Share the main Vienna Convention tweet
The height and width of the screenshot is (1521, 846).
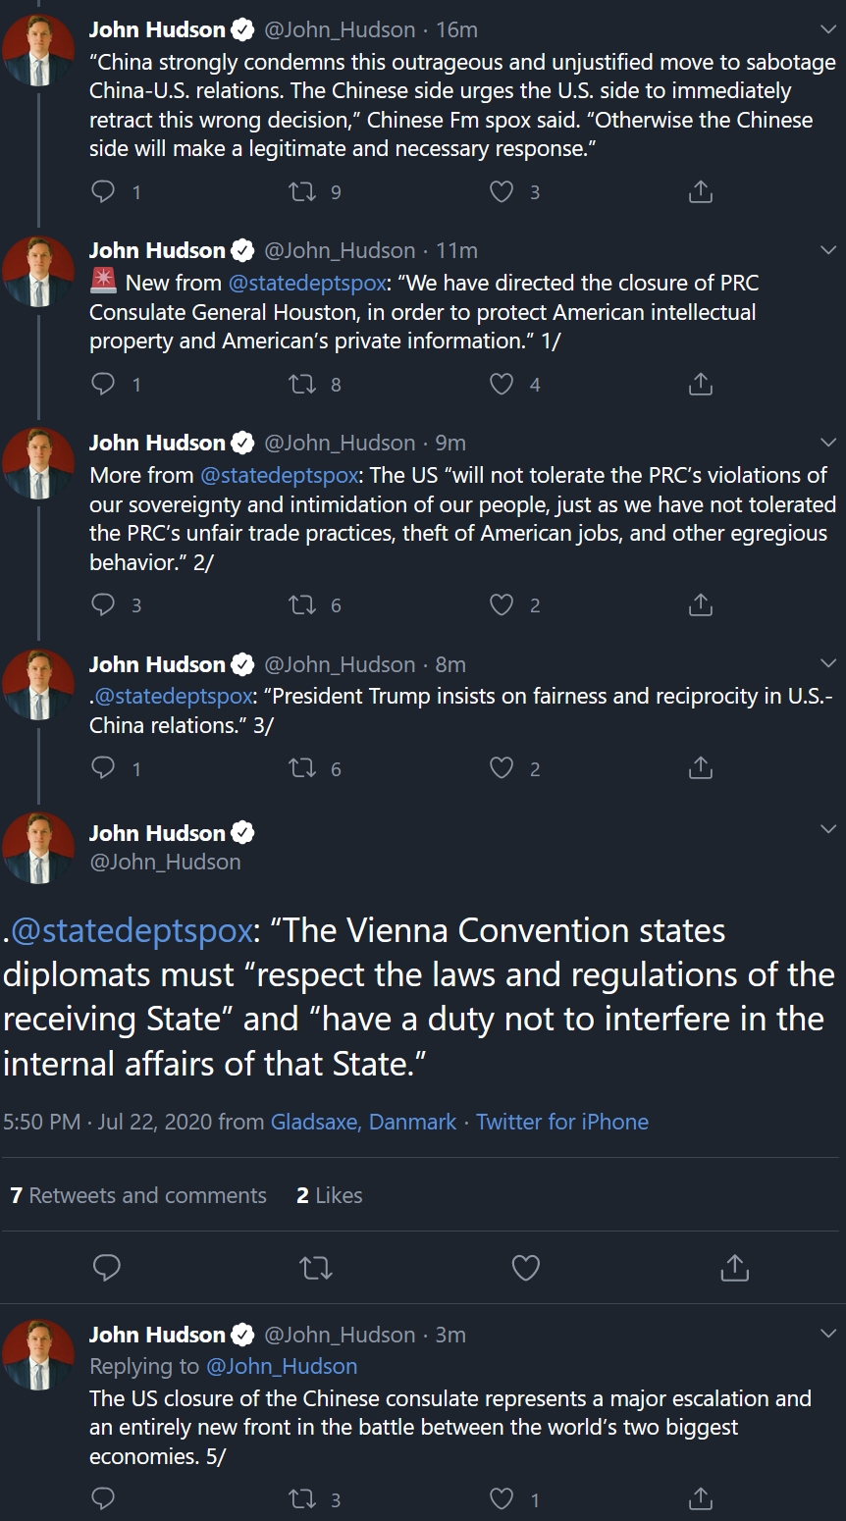click(x=734, y=1268)
